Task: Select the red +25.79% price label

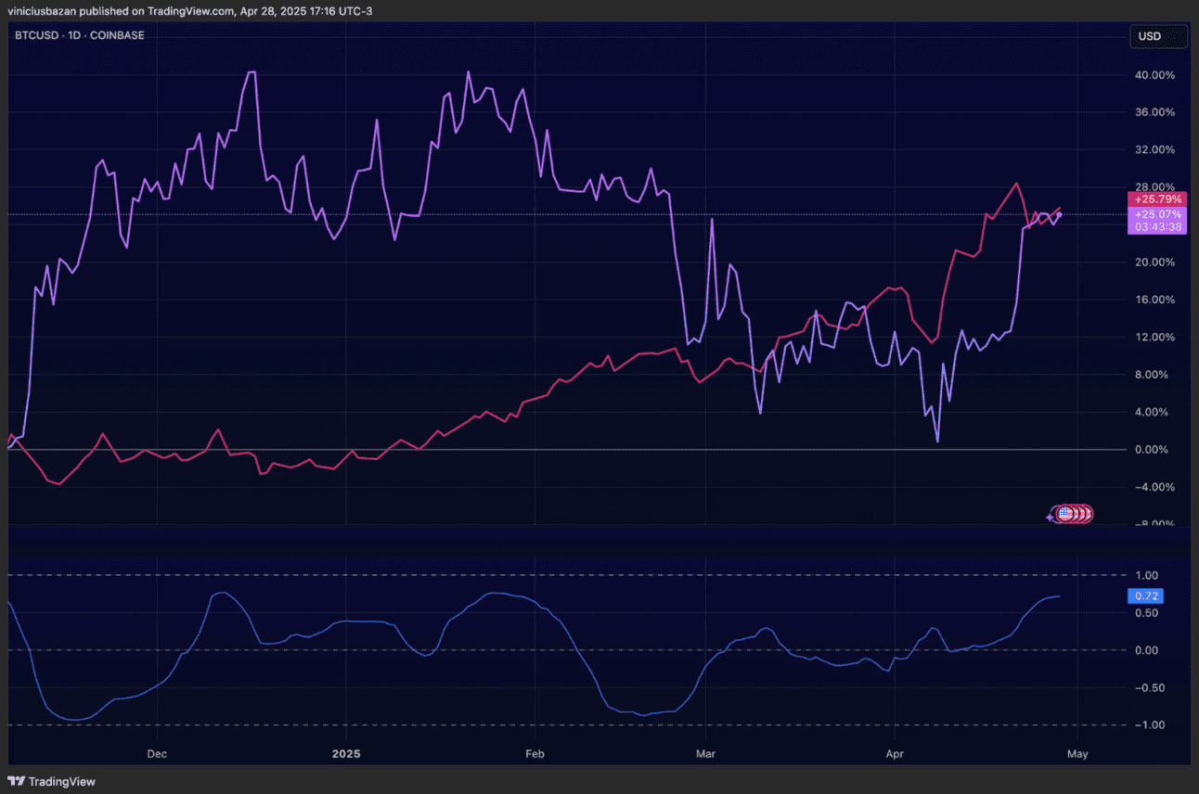Action: [x=1156, y=199]
